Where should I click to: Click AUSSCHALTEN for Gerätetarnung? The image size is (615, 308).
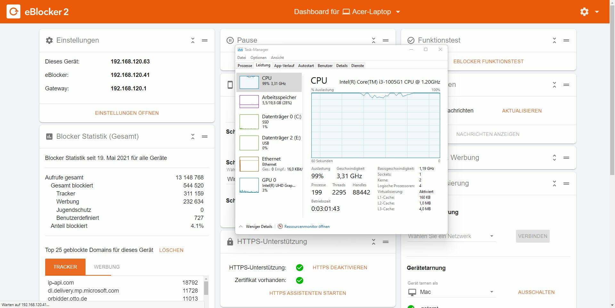coord(536,292)
